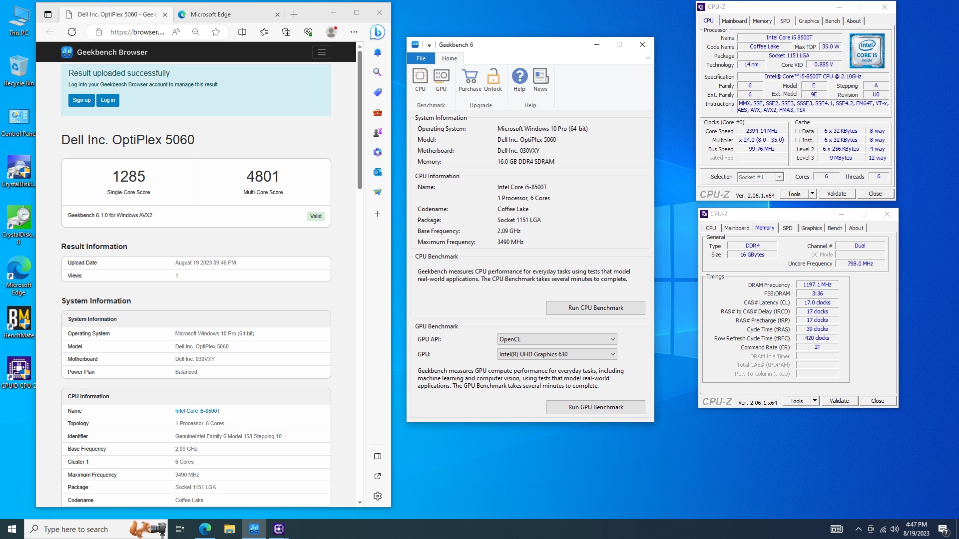Click the Edge tab actions menu icon

[x=48, y=14]
